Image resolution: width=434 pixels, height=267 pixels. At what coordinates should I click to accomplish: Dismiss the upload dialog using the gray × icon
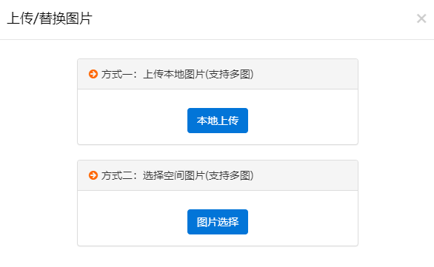tap(421, 18)
